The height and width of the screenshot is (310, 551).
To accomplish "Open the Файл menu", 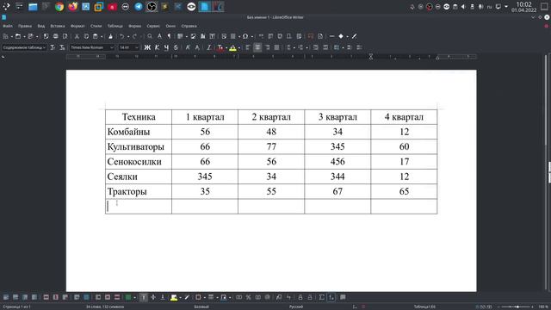I will (x=8, y=26).
